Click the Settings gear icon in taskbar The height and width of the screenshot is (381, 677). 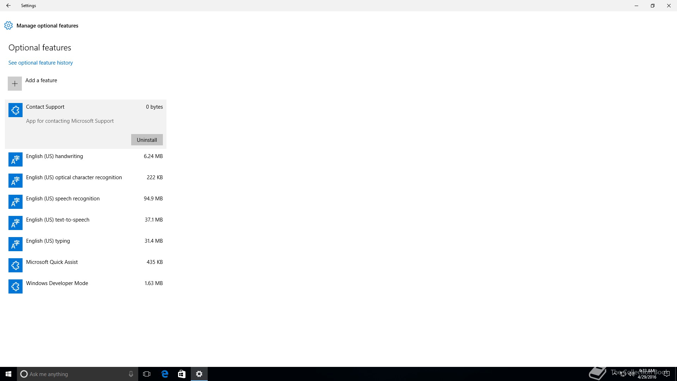[199, 374]
